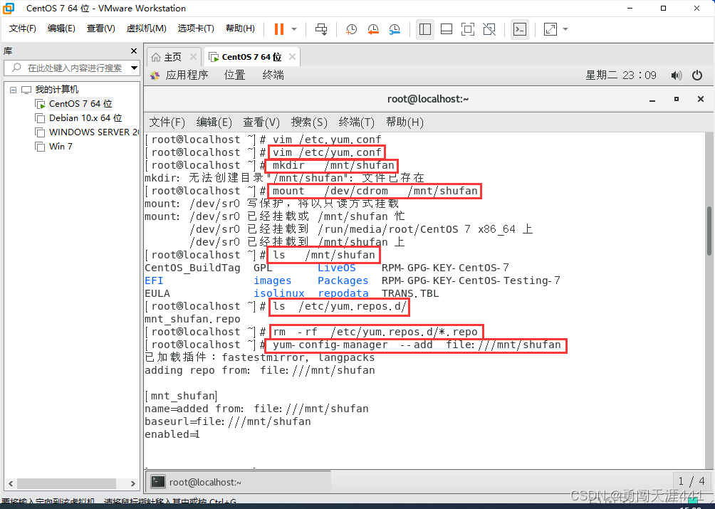Click the sound icon in guest top bar
This screenshot has width=715, height=509.
[677, 75]
